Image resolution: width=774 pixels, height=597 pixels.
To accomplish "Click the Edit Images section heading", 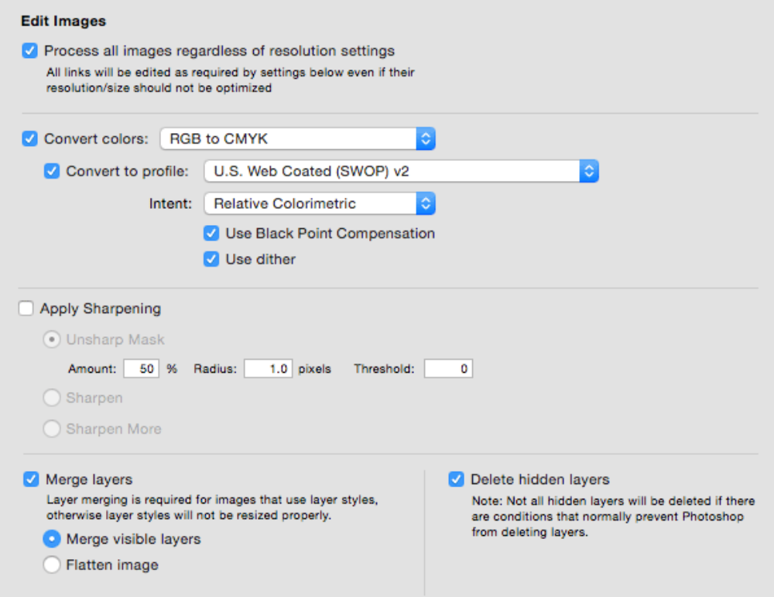I will tap(63, 21).
